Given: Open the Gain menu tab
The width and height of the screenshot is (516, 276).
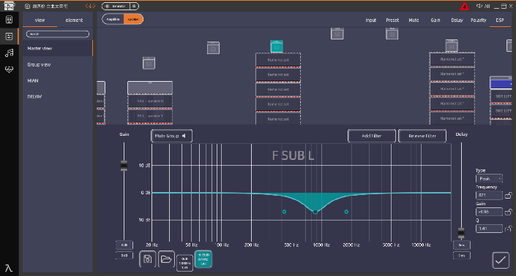Looking at the screenshot, I should click(x=435, y=20).
